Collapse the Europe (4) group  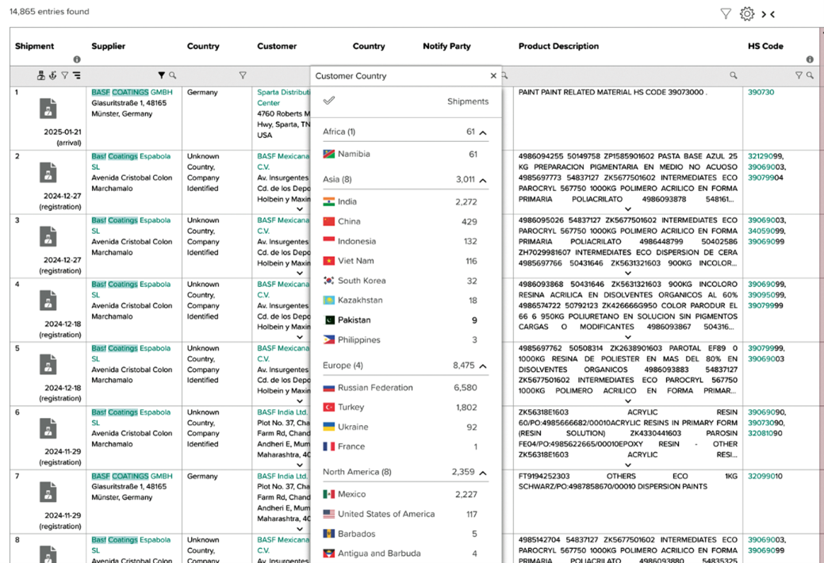point(483,366)
